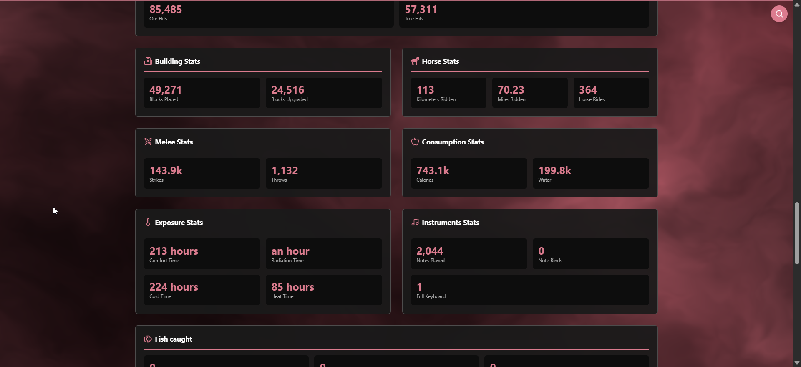Click the scrollbar up arrow
The width and height of the screenshot is (801, 367).
(x=797, y=5)
